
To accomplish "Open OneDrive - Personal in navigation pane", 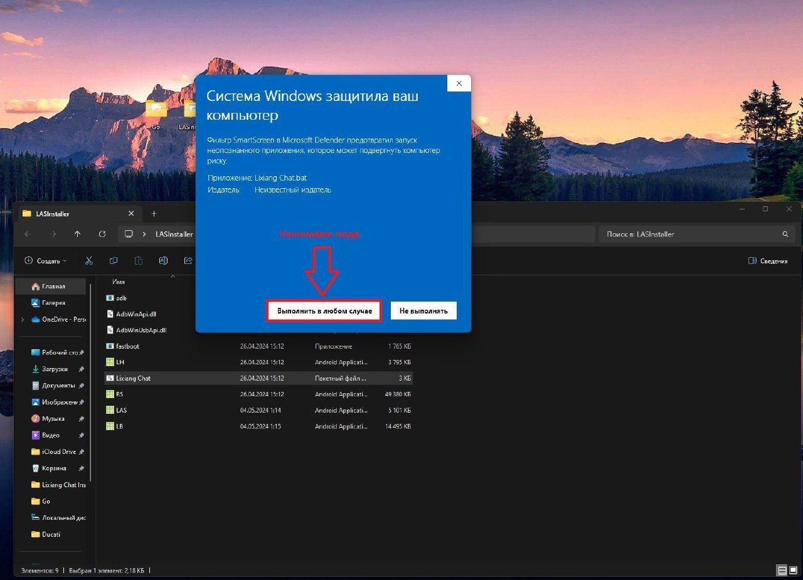I will point(58,319).
